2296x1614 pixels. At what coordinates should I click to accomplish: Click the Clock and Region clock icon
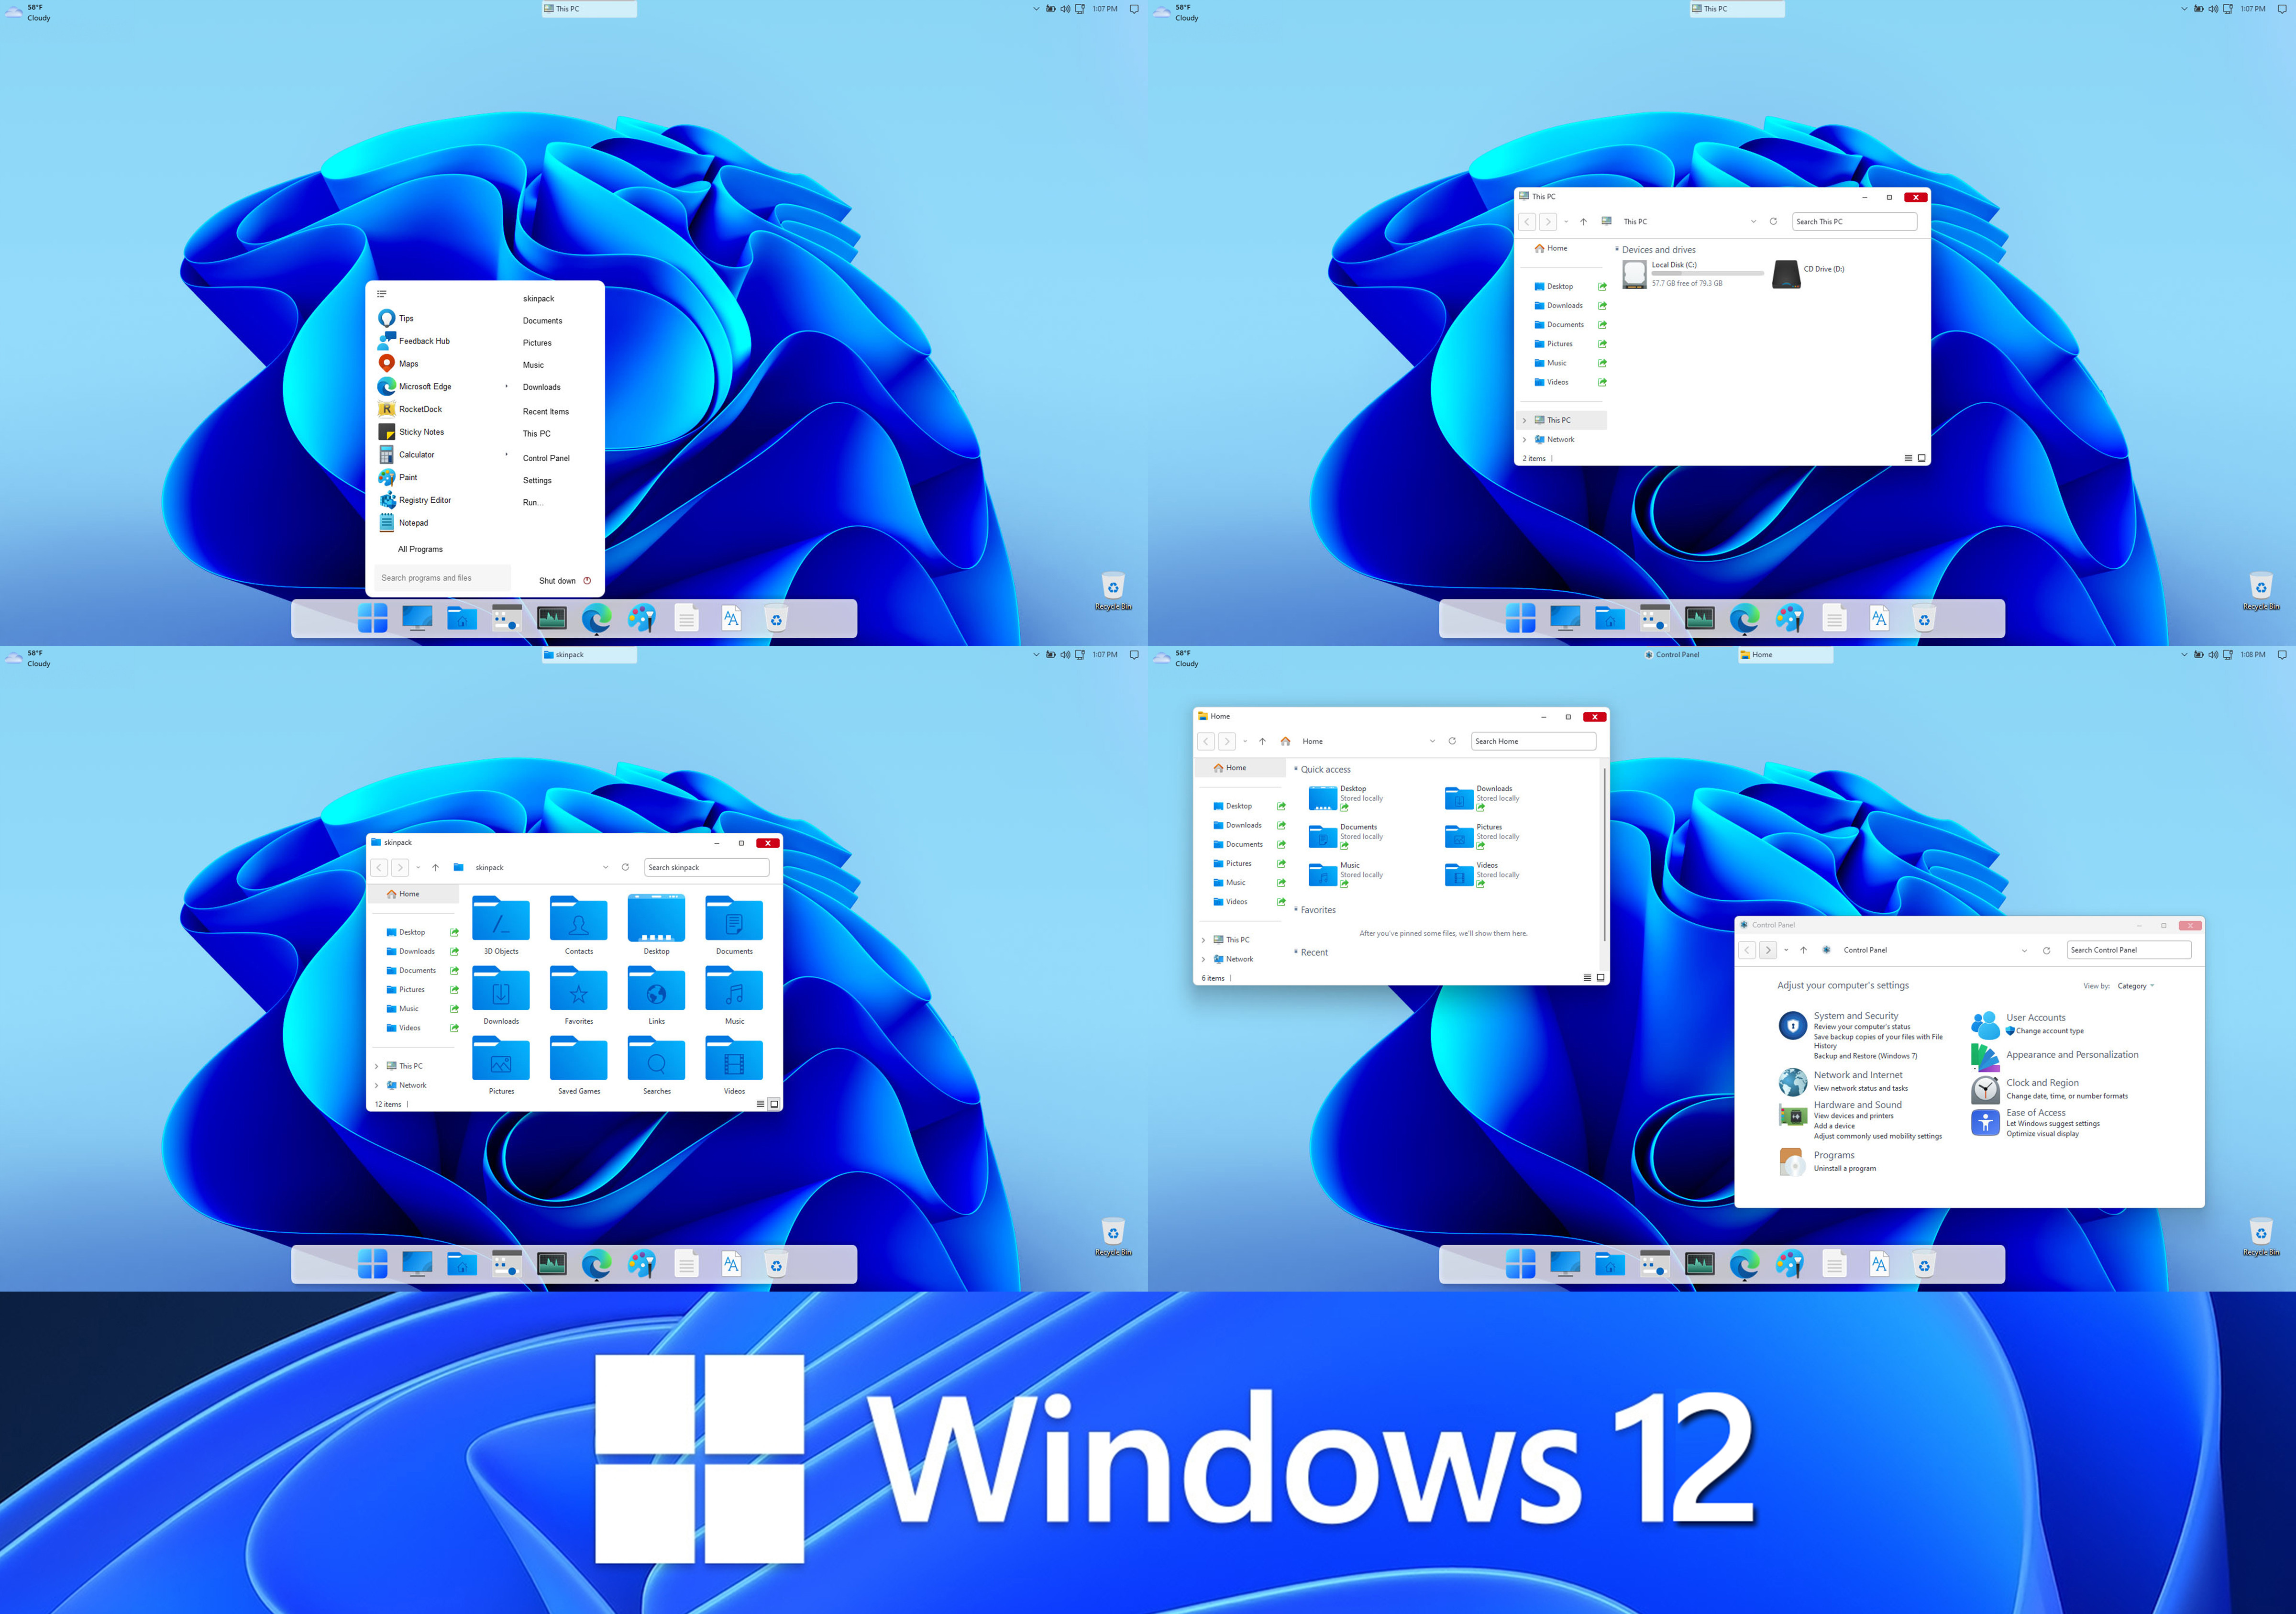point(1985,1090)
